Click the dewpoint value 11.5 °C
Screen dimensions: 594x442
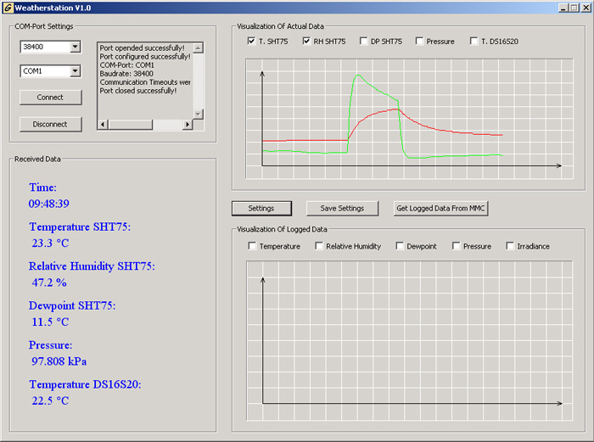50,322
